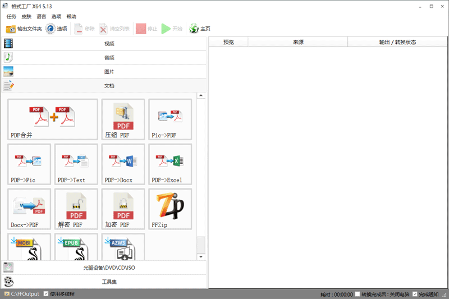Choose the EPUB ebook converter
Screen dimensions: 449x299
click(x=76, y=247)
